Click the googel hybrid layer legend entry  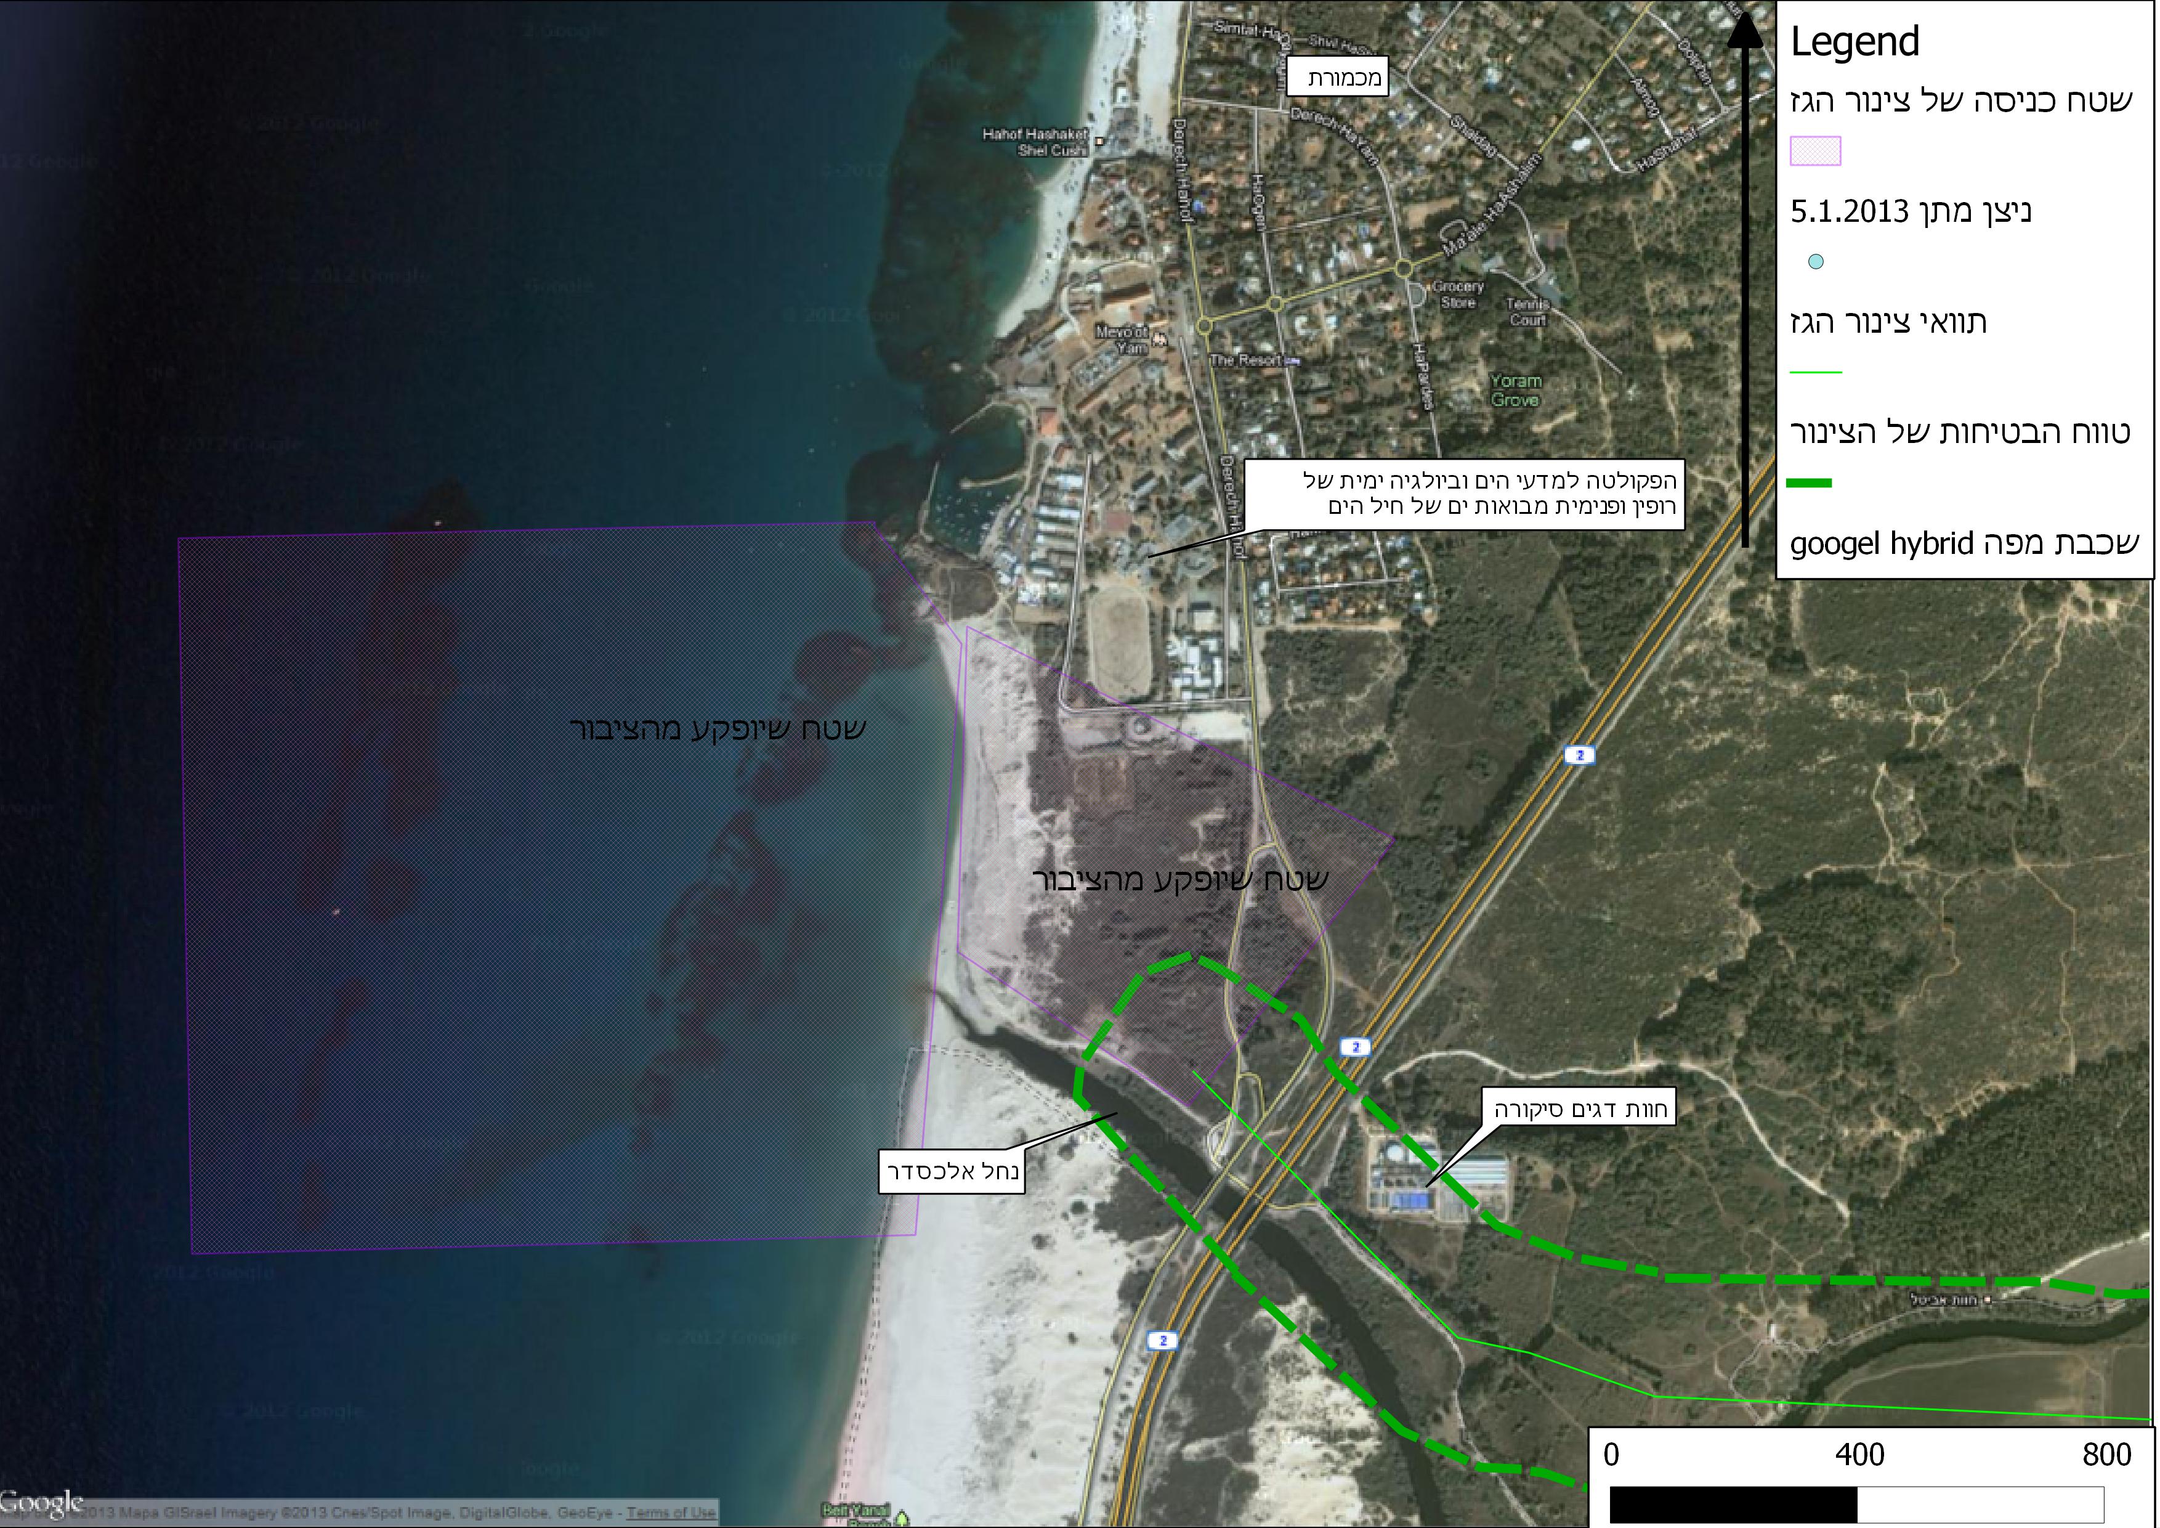point(1964,544)
